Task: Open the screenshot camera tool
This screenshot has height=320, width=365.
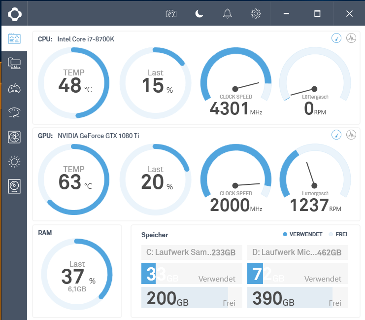Action: click(x=171, y=14)
